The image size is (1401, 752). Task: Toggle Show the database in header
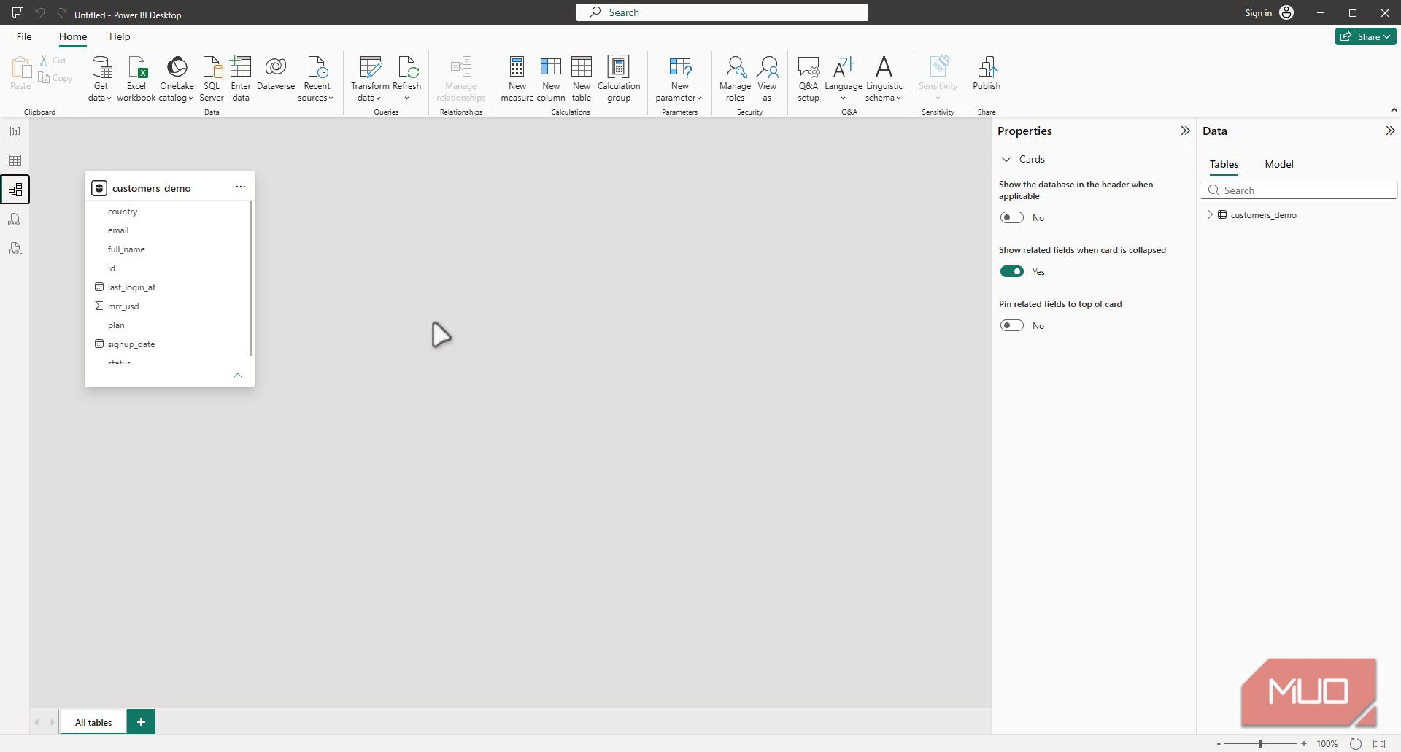pyautogui.click(x=1012, y=217)
